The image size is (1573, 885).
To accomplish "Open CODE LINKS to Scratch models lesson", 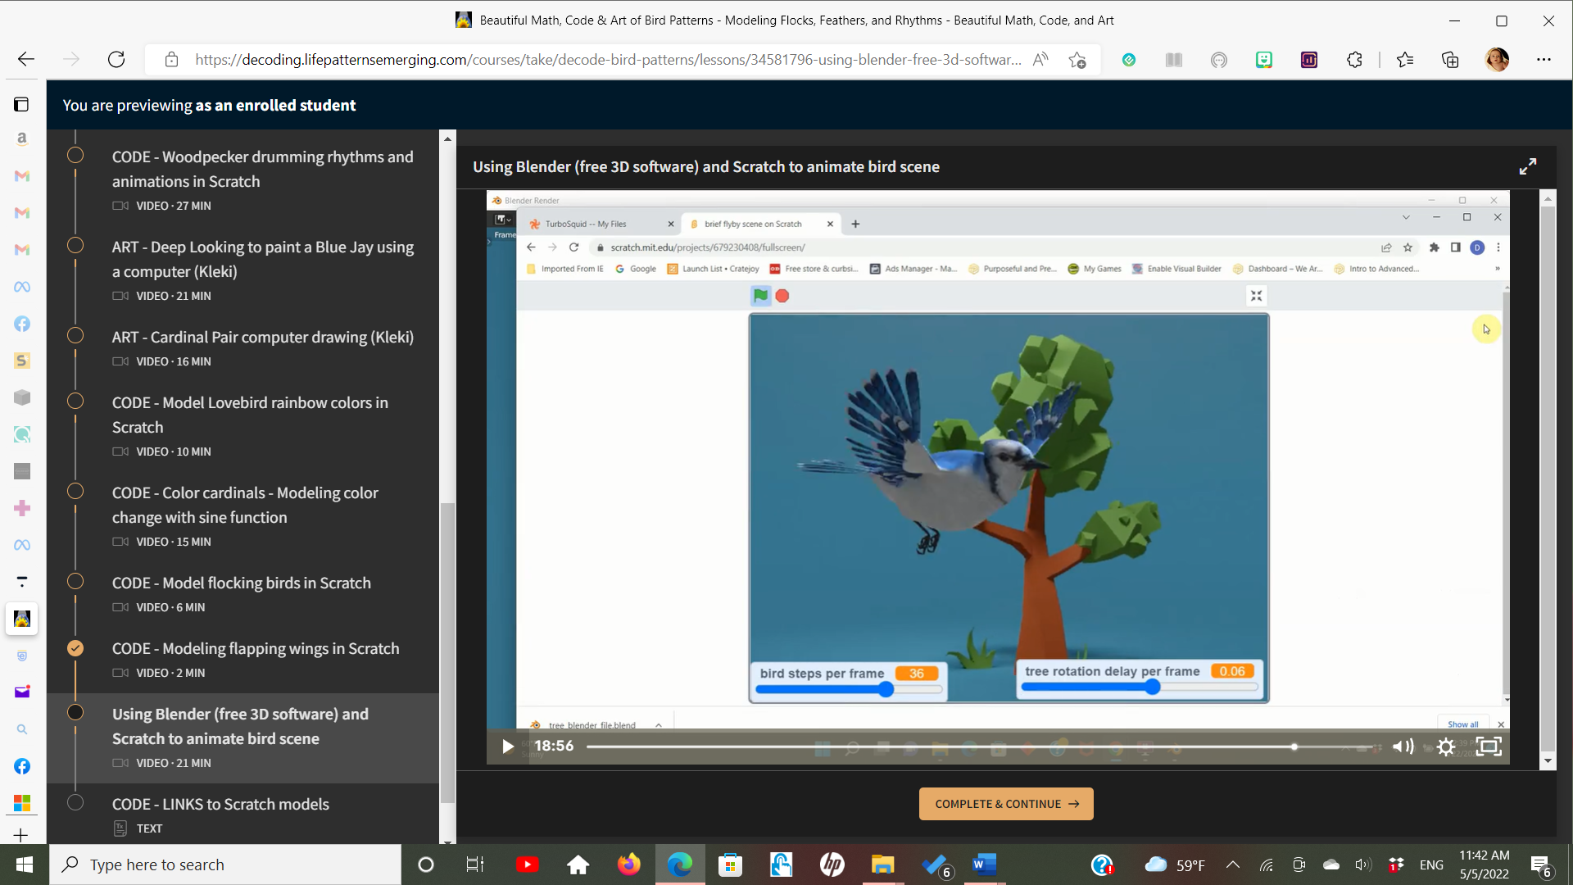I will click(x=220, y=804).
